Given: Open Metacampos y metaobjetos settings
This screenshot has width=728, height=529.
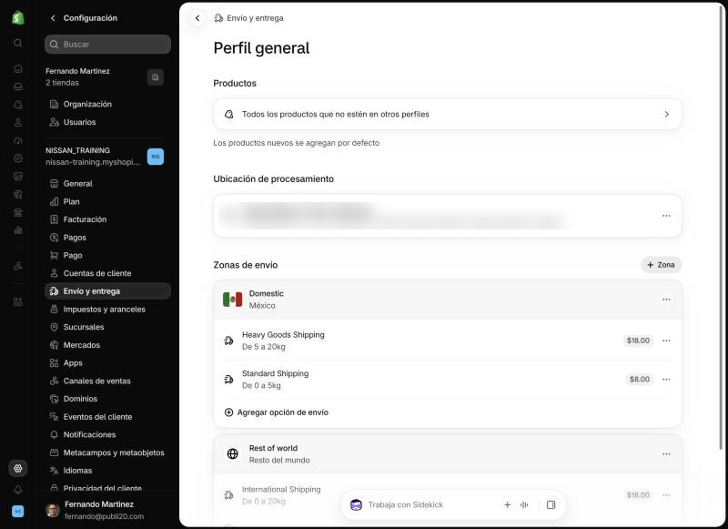Looking at the screenshot, I should [x=107, y=453].
